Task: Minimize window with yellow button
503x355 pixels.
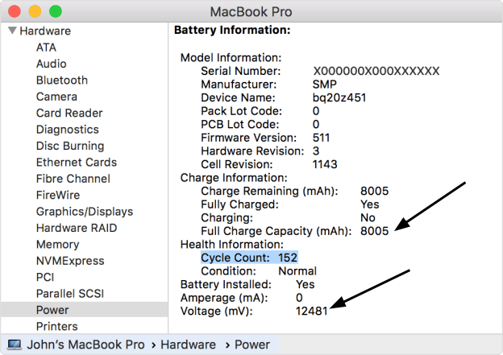Action: tap(35, 11)
